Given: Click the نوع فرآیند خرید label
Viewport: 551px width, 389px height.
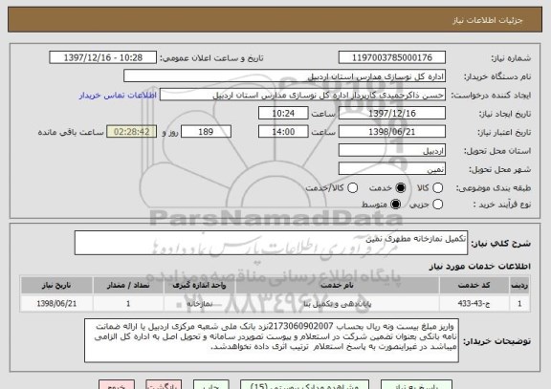Looking at the screenshot, I should pyautogui.click(x=502, y=205).
